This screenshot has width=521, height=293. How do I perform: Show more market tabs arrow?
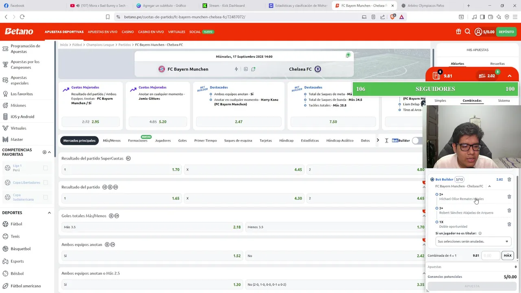click(x=378, y=140)
